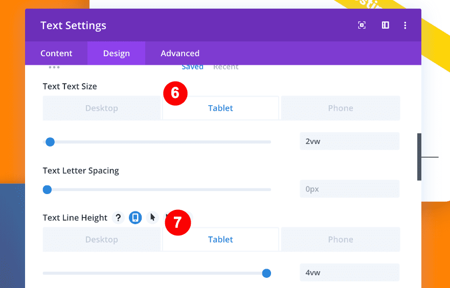Select Desktop for Text Line Height
Screen dimensions: 450x288
coord(102,239)
